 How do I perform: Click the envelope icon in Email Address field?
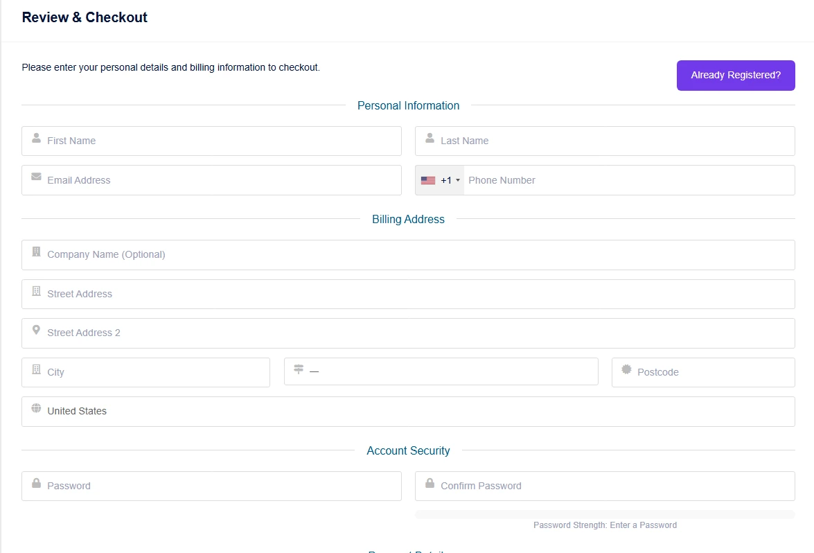(x=36, y=177)
